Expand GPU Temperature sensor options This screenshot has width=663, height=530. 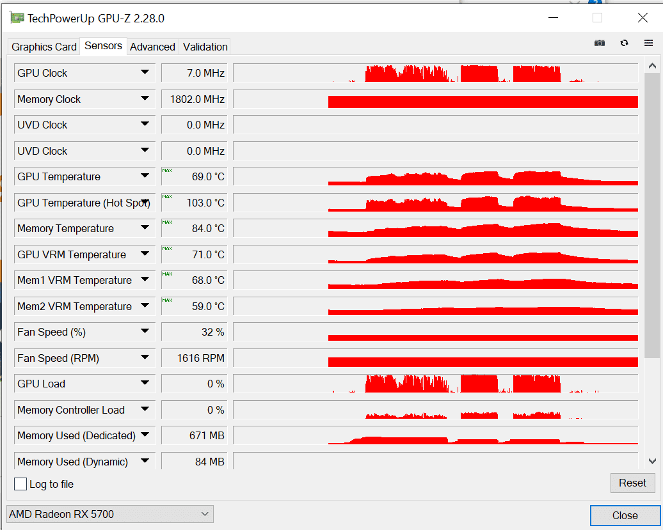tap(145, 176)
